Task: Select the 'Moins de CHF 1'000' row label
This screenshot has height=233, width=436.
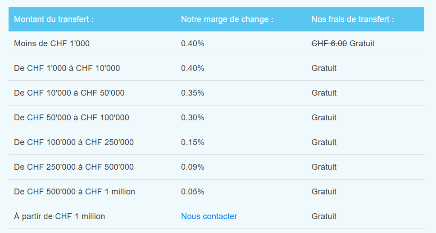Action: 52,44
